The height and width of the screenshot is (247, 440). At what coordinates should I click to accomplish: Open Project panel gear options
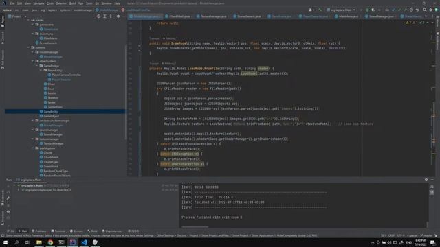[118, 16]
